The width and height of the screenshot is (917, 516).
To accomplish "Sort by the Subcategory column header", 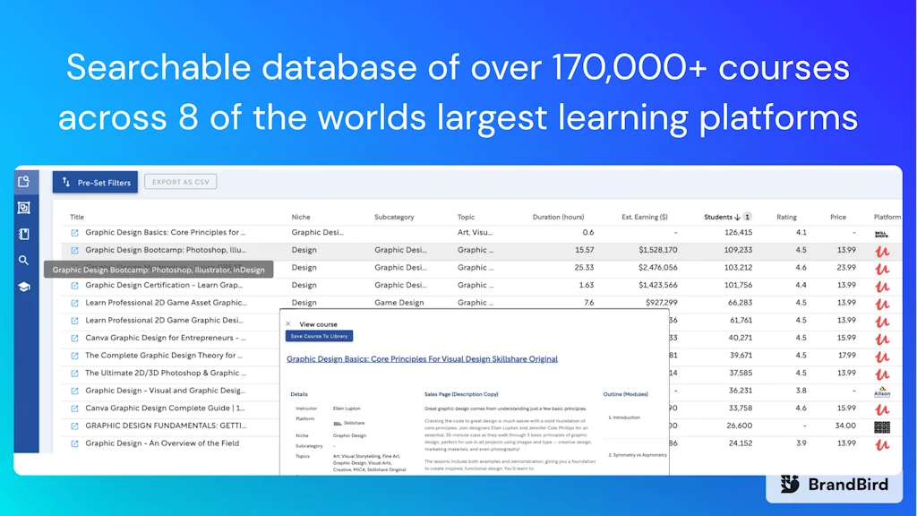I will pos(394,217).
